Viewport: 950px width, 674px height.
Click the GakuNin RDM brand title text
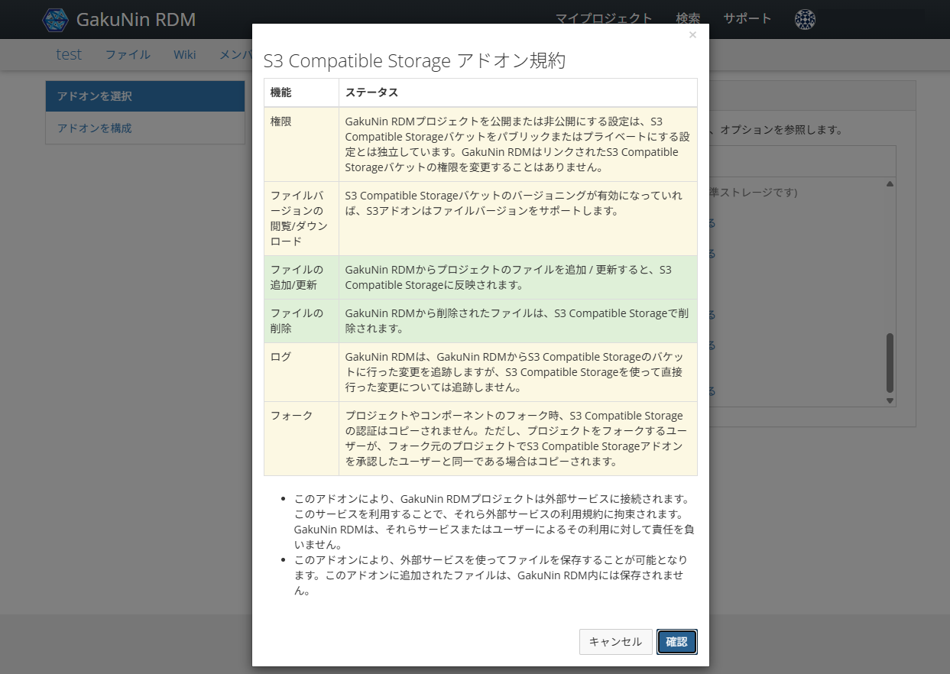136,20
